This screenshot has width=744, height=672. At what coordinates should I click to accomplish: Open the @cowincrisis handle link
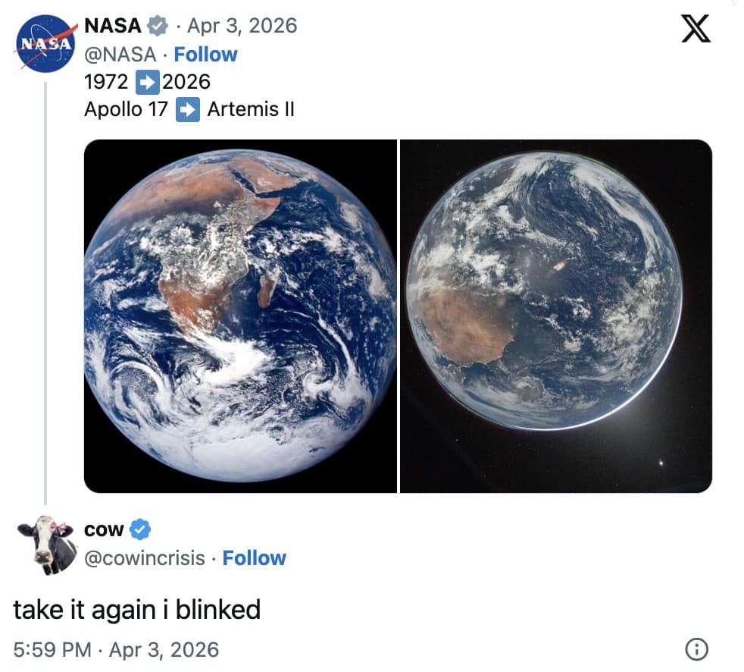(x=145, y=558)
